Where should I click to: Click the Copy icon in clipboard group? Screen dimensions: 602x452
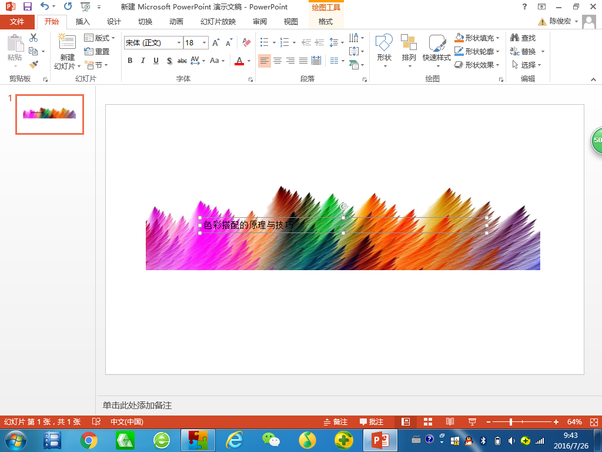click(x=34, y=51)
